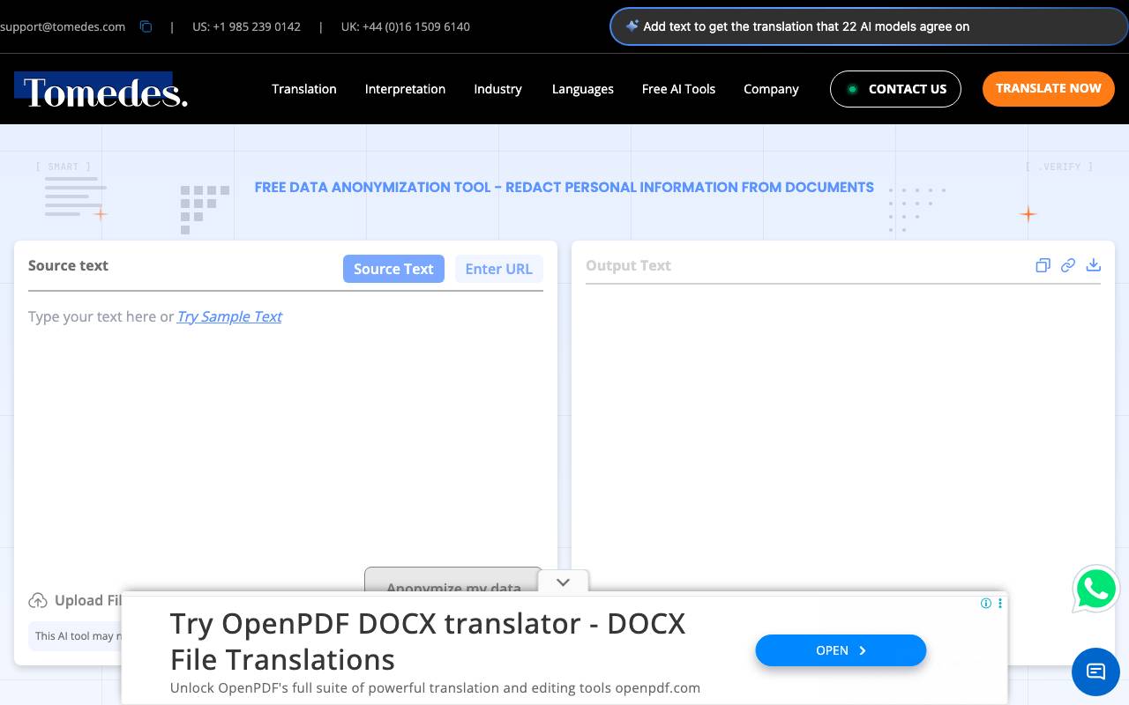1129x705 pixels.
Task: Collapse the ad with chevron toggle
Action: coord(563,583)
